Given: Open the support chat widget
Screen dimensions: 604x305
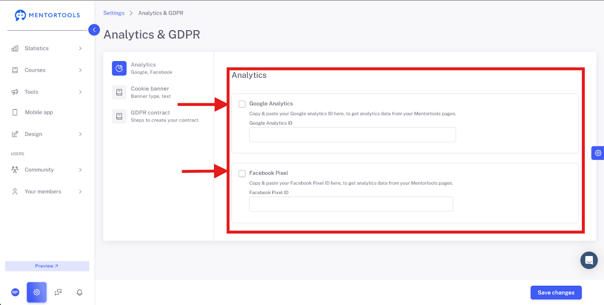Looking at the screenshot, I should click(x=589, y=260).
